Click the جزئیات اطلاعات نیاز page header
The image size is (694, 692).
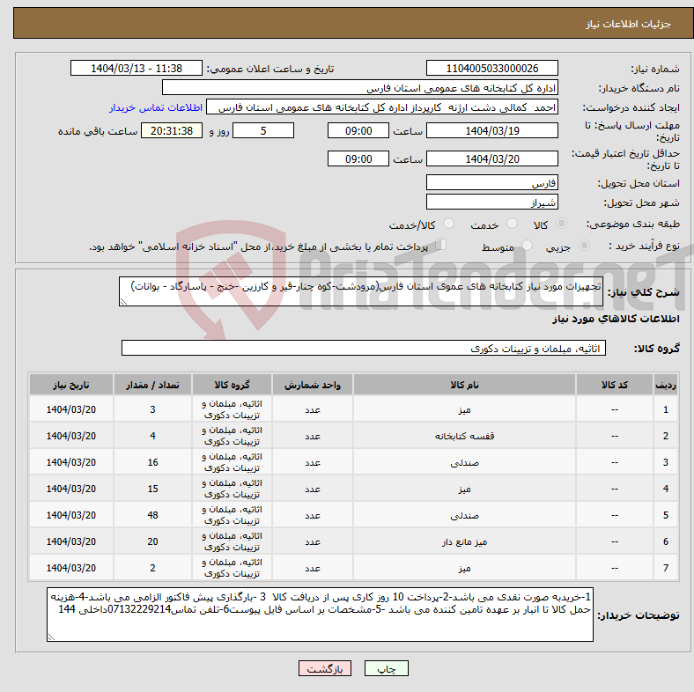coord(629,24)
